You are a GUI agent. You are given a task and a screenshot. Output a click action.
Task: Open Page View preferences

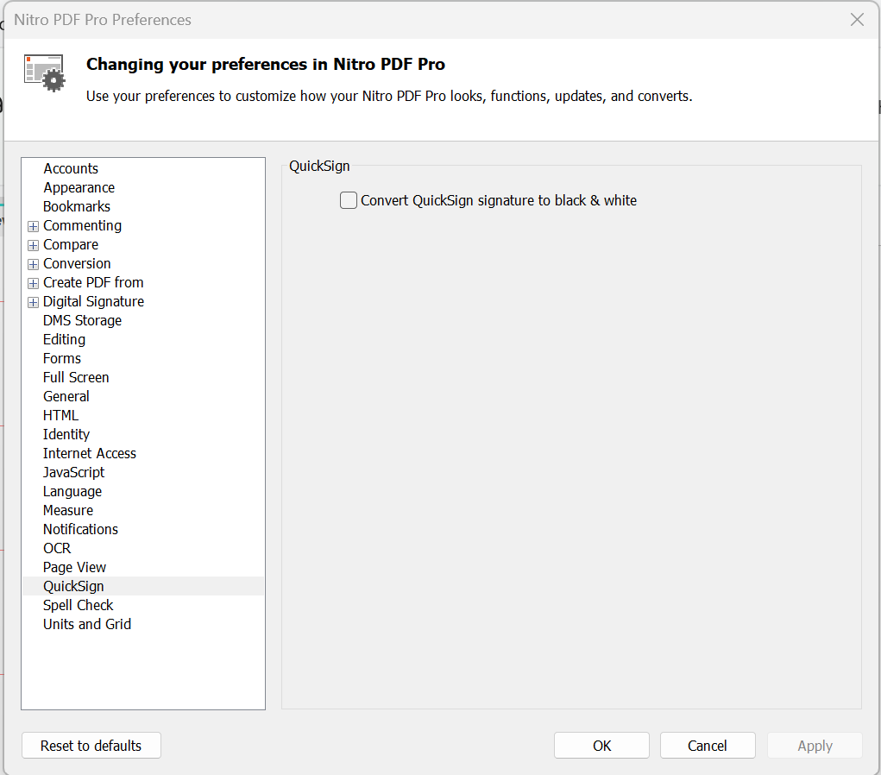[75, 568]
